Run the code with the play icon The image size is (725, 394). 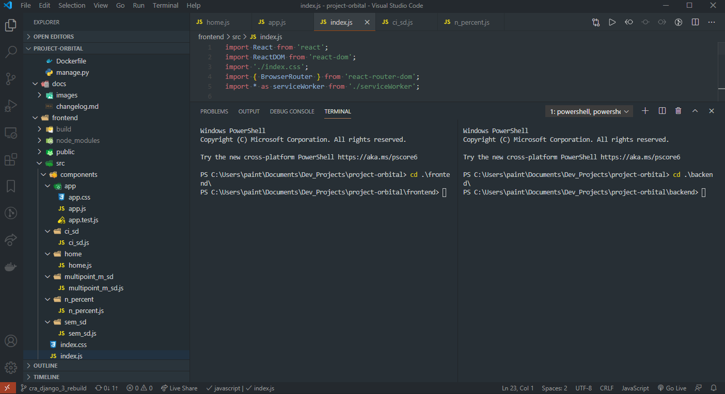tap(612, 22)
